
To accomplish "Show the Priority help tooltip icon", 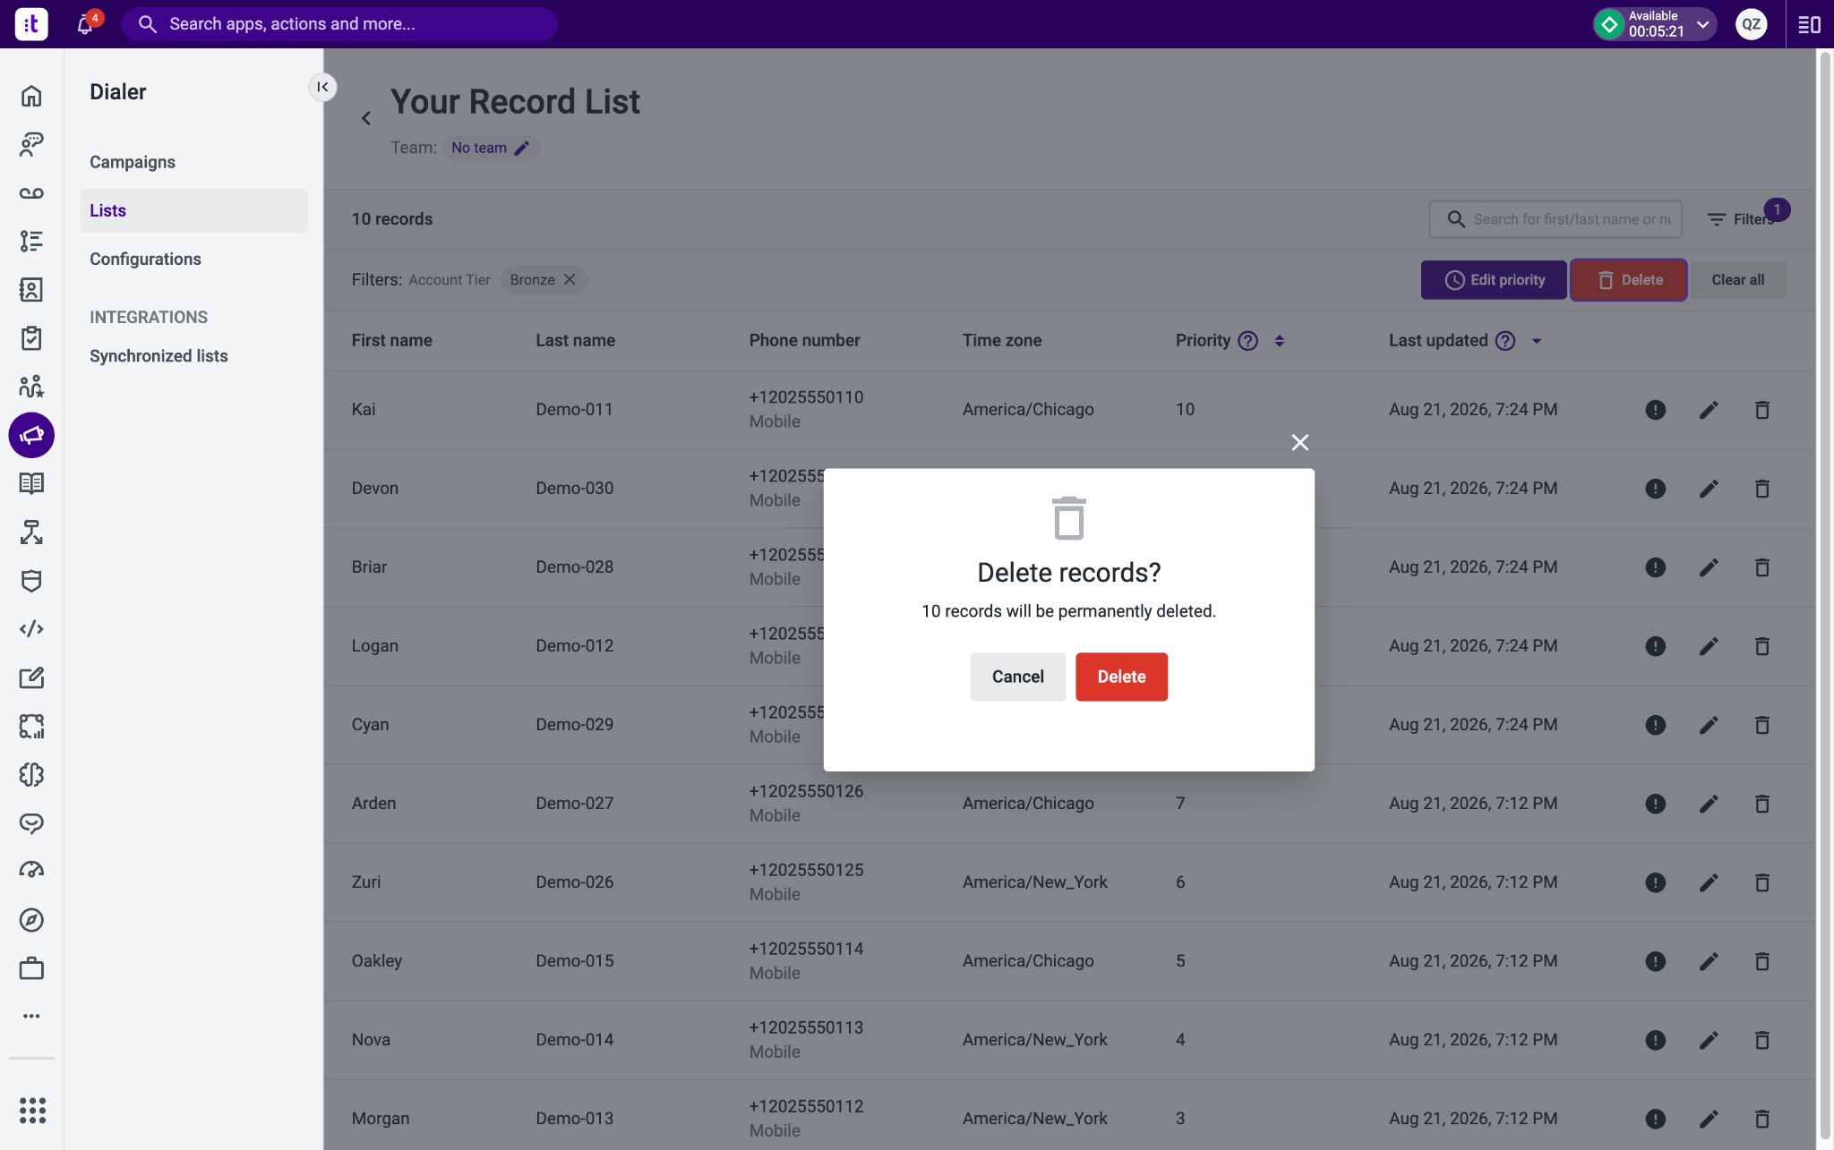I will pos(1247,341).
